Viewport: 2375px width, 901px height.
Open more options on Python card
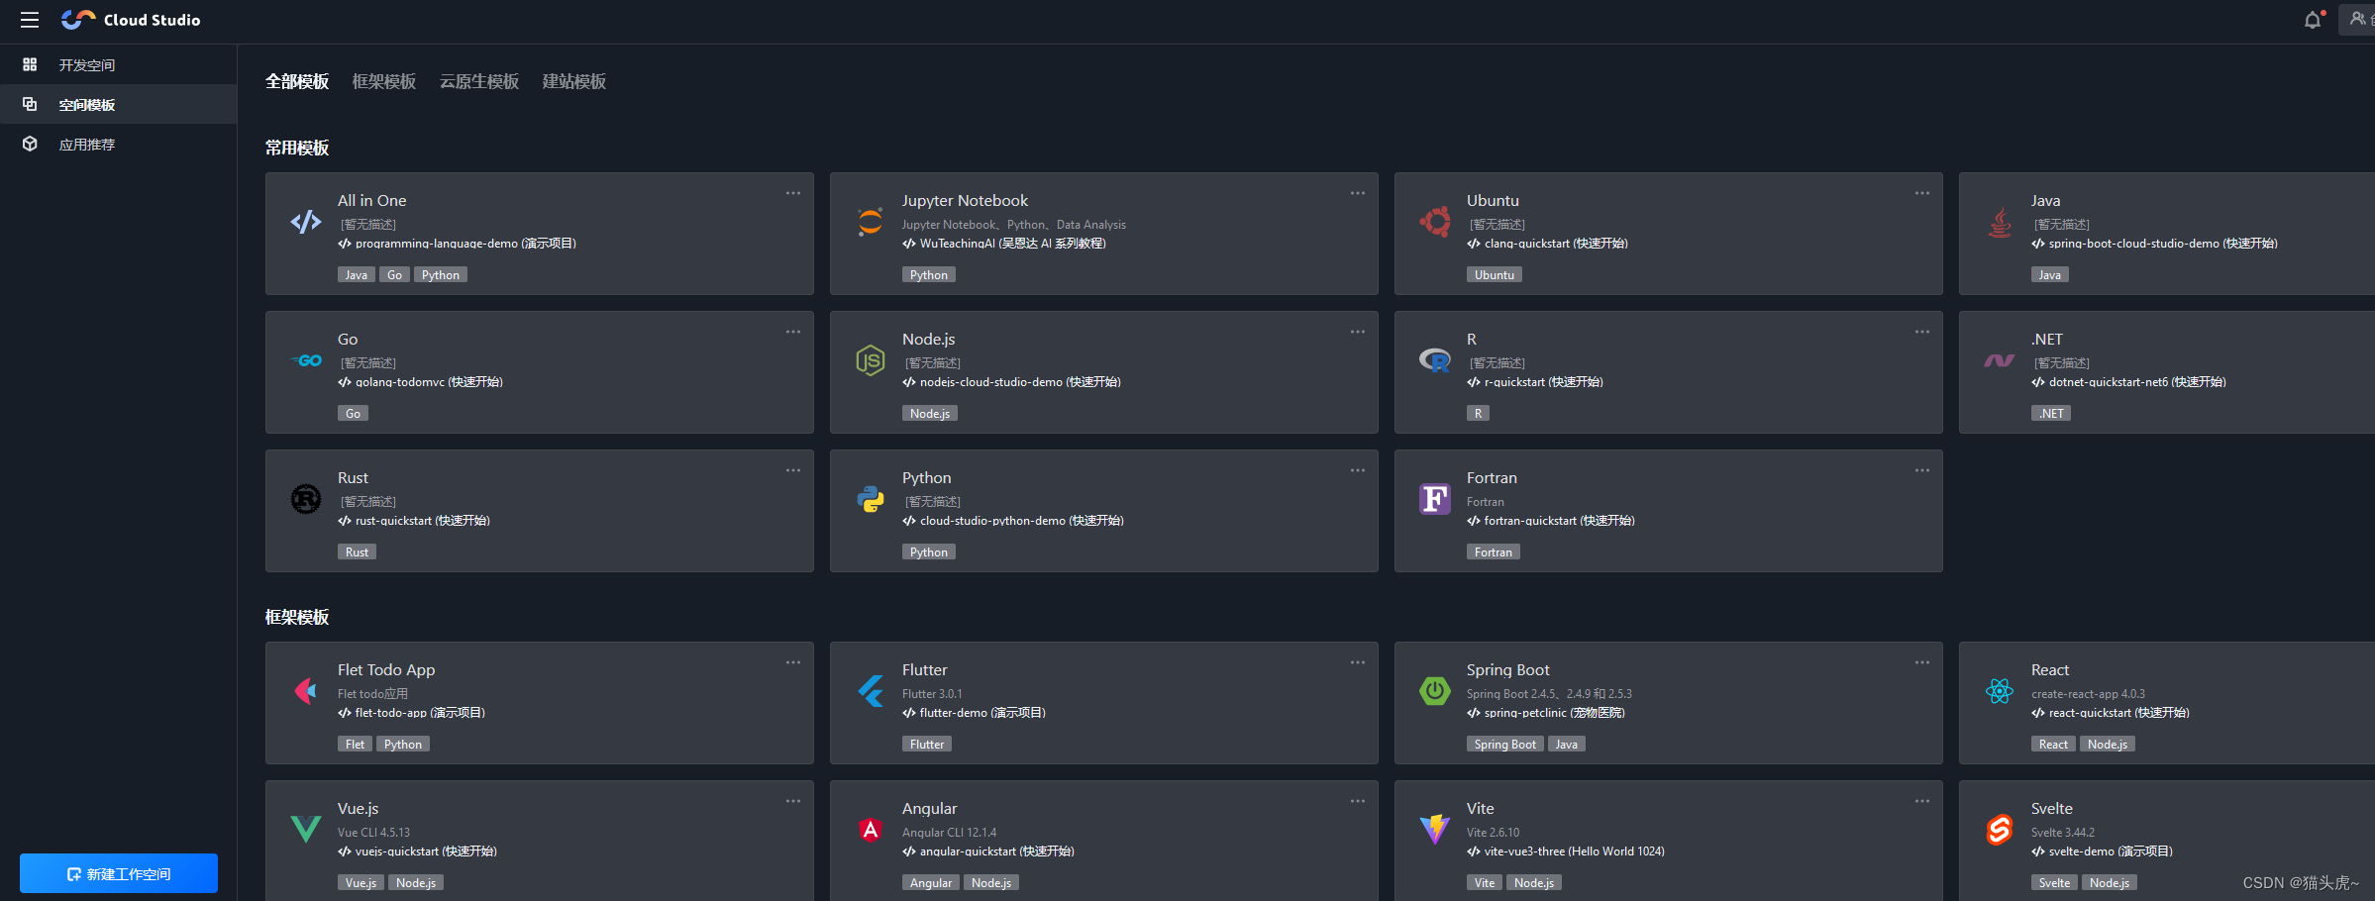point(1358,470)
